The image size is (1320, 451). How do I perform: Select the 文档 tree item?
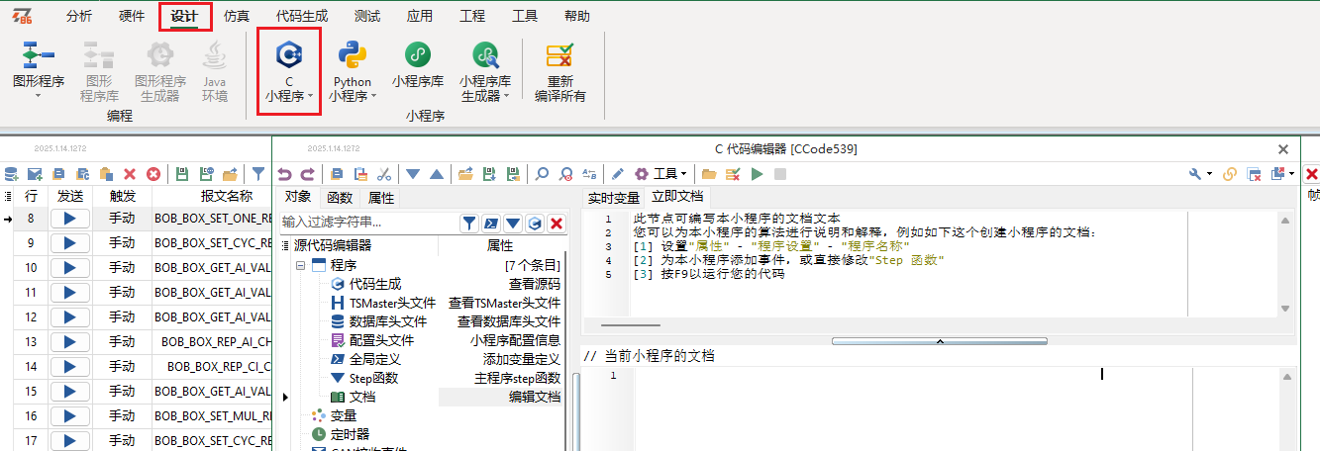coord(362,397)
